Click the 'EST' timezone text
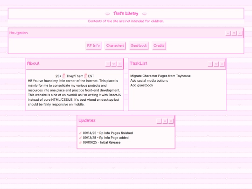 (91, 76)
